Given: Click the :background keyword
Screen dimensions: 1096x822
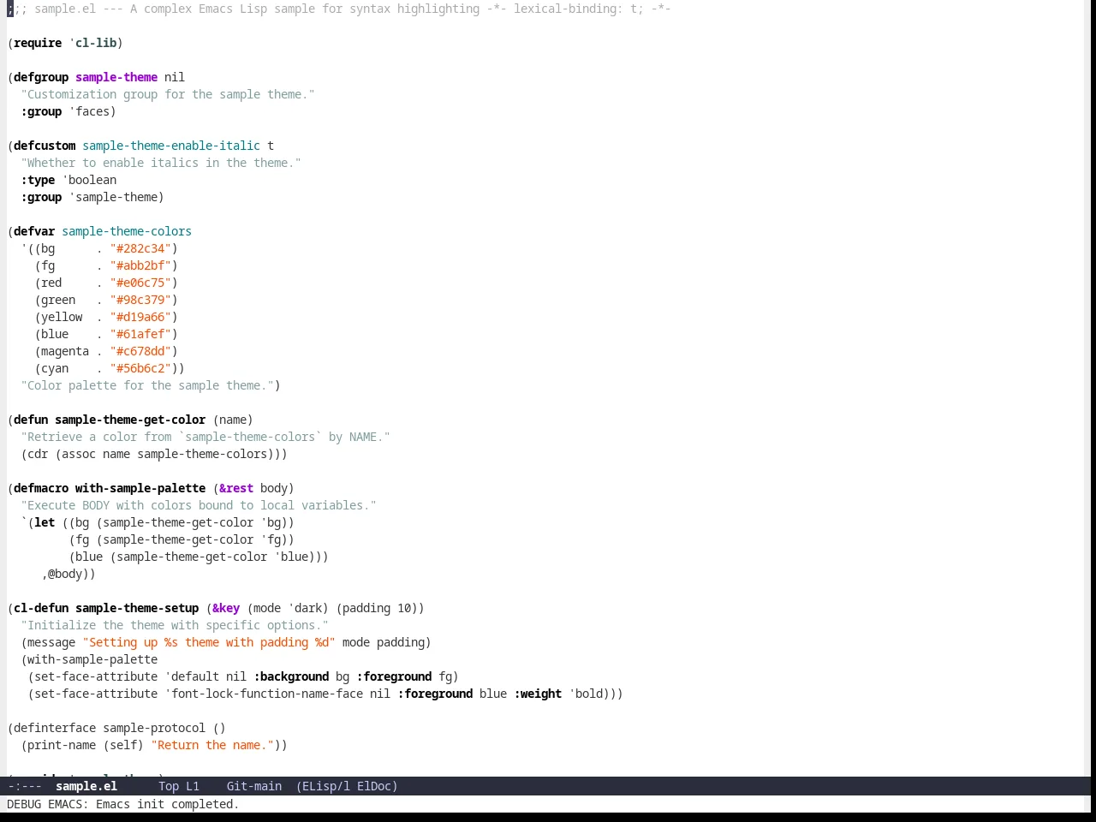Looking at the screenshot, I should click(x=291, y=676).
